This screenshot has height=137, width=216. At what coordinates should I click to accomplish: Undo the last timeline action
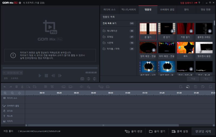point(5,87)
